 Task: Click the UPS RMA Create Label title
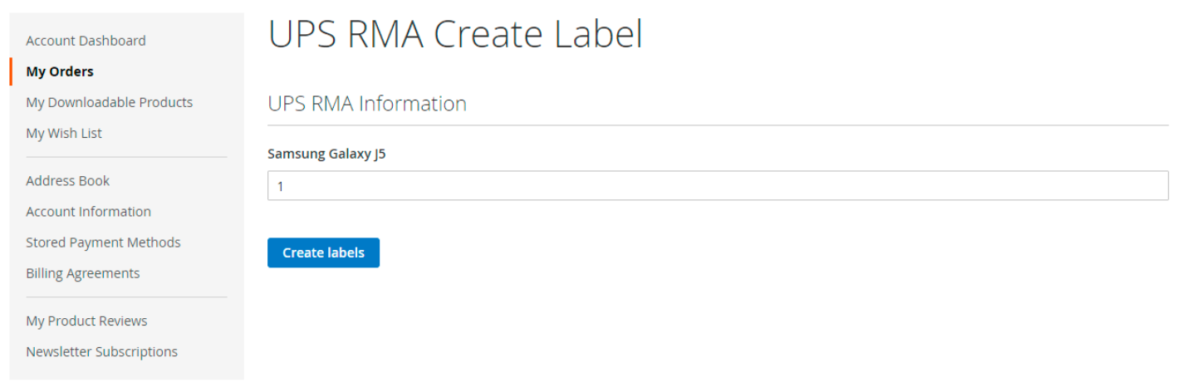tap(455, 35)
